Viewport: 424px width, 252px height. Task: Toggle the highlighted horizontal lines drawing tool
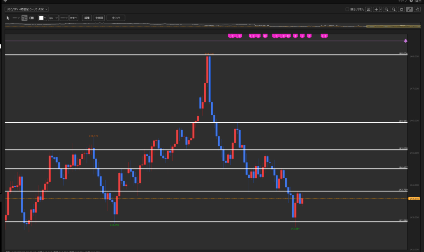24,18
